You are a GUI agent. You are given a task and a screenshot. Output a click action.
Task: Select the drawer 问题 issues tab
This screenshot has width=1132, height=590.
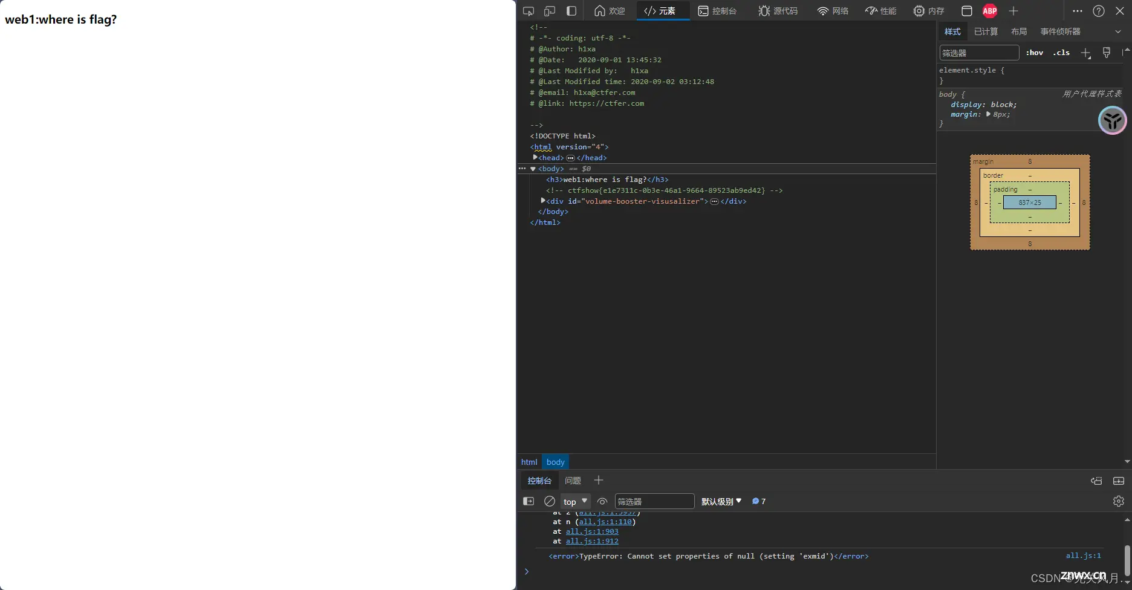click(573, 481)
